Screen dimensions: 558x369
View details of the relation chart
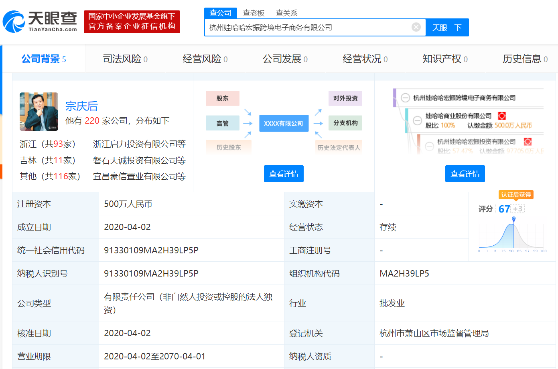coord(284,174)
